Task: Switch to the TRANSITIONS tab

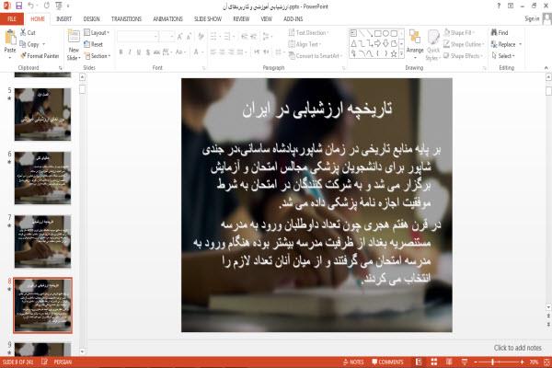Action: pos(126,19)
